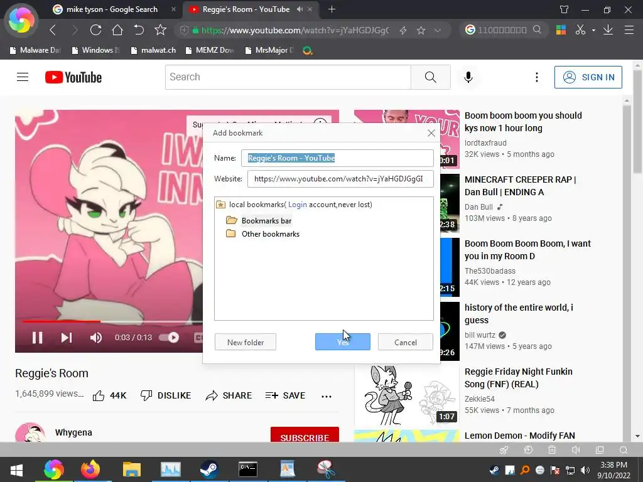Open the browser main menu

(x=629, y=30)
